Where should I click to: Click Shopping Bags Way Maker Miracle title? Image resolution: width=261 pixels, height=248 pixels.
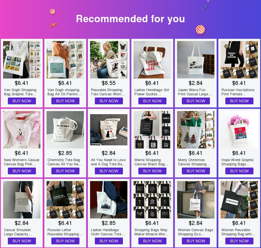[152, 232]
